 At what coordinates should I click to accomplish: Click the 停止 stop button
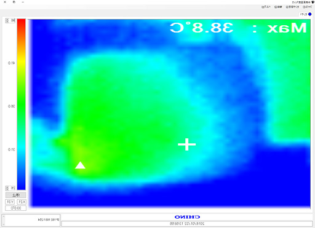pos(15,195)
